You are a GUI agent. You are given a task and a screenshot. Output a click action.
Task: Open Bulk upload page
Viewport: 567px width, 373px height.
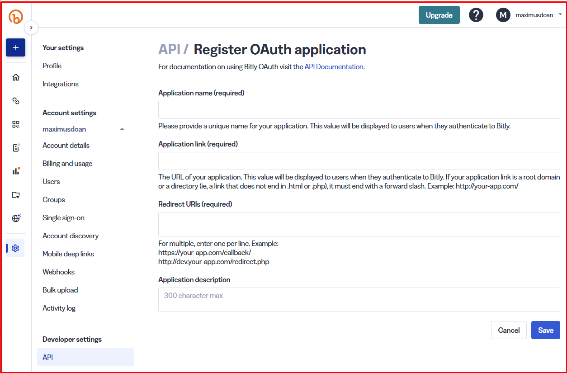[x=60, y=290]
